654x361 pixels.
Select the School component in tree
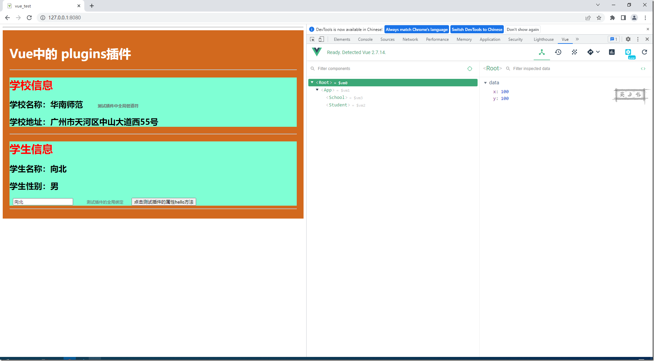click(337, 98)
